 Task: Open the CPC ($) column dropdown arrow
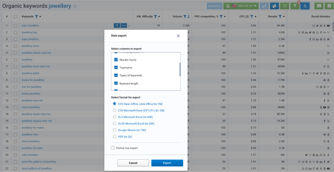256,17
